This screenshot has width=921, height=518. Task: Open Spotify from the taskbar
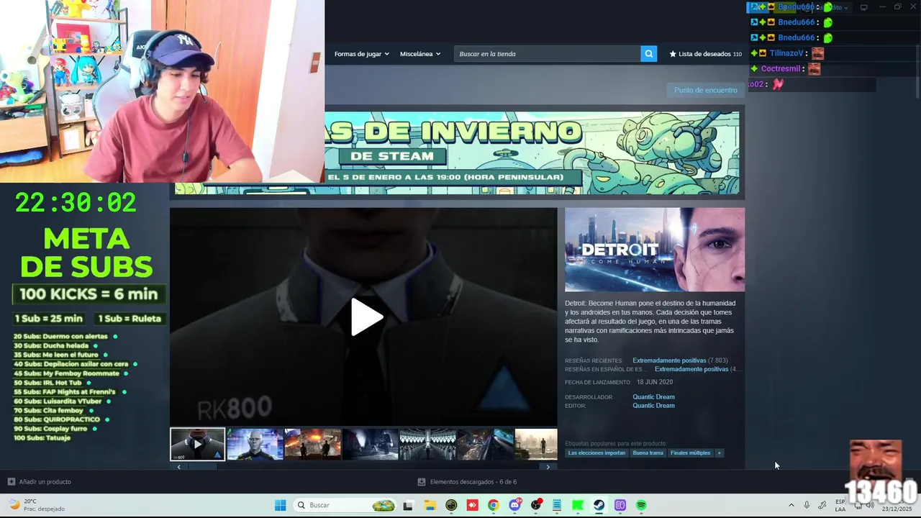[641, 505]
